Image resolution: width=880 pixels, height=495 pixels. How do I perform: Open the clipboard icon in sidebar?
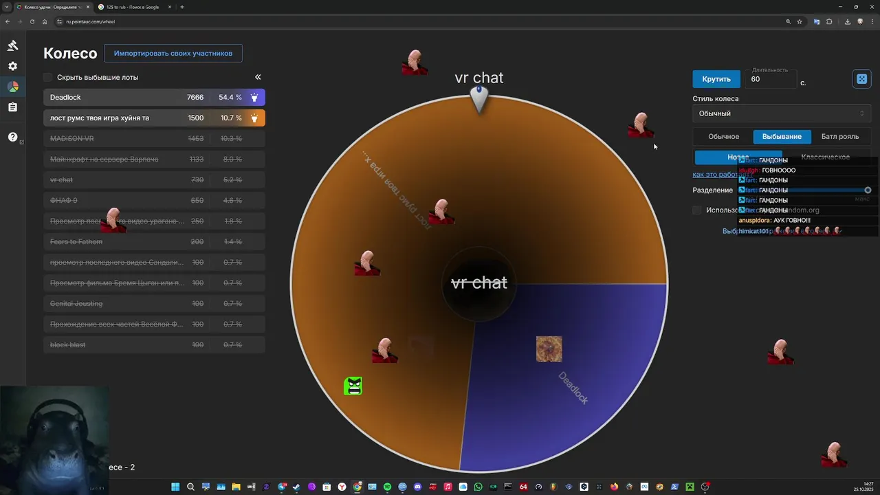coord(12,107)
